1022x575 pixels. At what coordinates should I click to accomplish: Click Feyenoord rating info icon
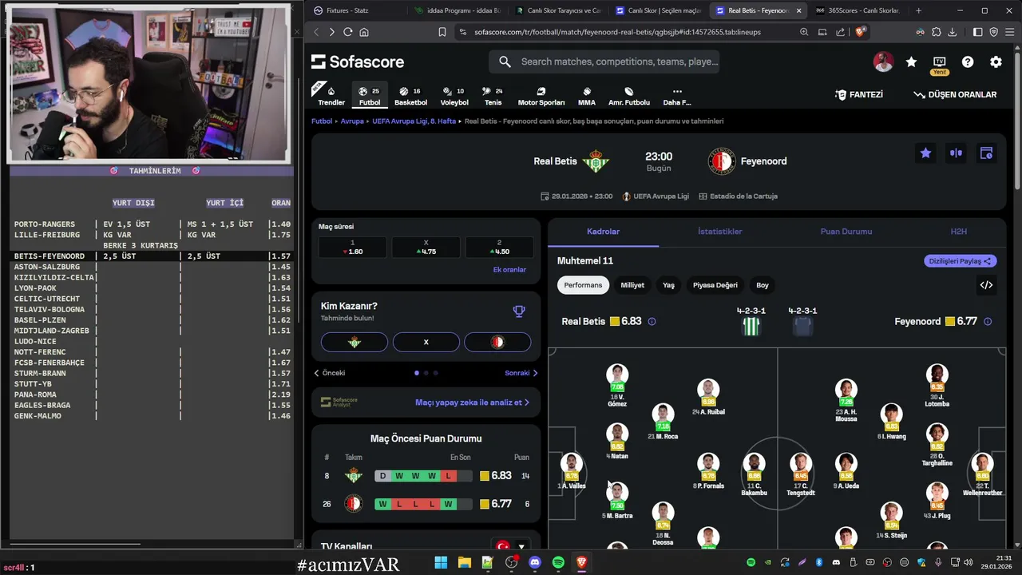pyautogui.click(x=988, y=322)
